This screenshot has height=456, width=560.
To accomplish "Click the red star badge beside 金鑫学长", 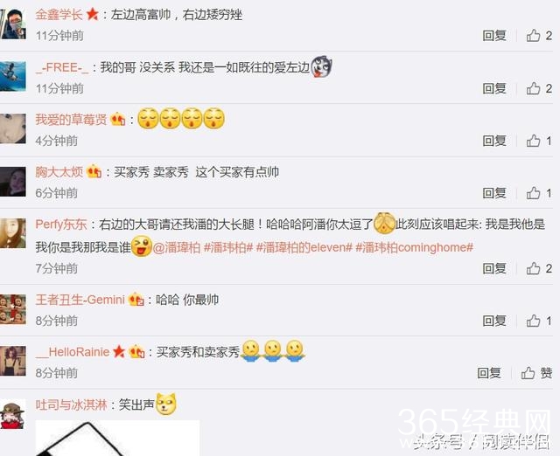I will coord(93,15).
